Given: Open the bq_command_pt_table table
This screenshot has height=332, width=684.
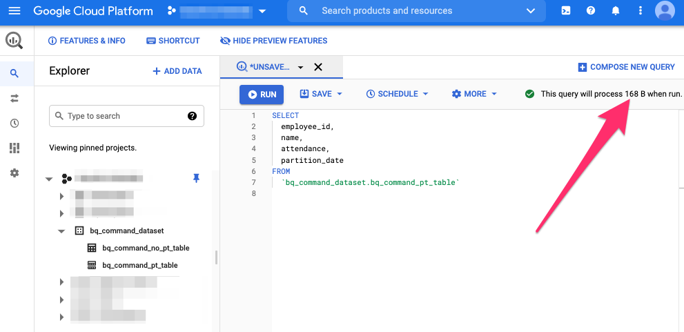Looking at the screenshot, I should (x=140, y=265).
